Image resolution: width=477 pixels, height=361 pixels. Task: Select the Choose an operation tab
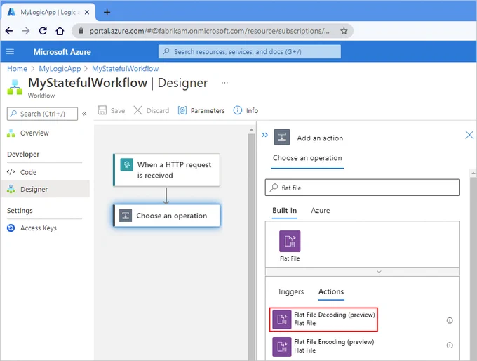307,158
